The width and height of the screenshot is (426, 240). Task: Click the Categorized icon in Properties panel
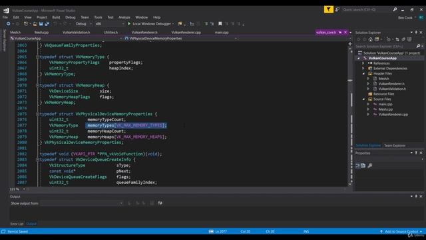[x=358, y=165]
